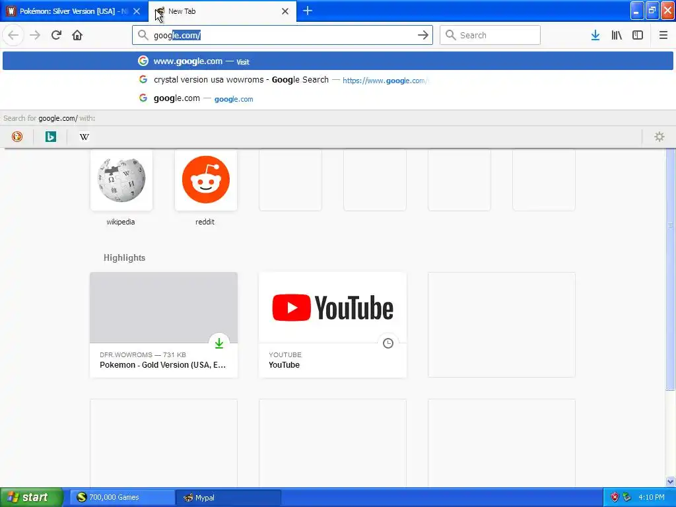
Task: Select crystal version usa wowroms Google Search suggestion
Action: 337,80
